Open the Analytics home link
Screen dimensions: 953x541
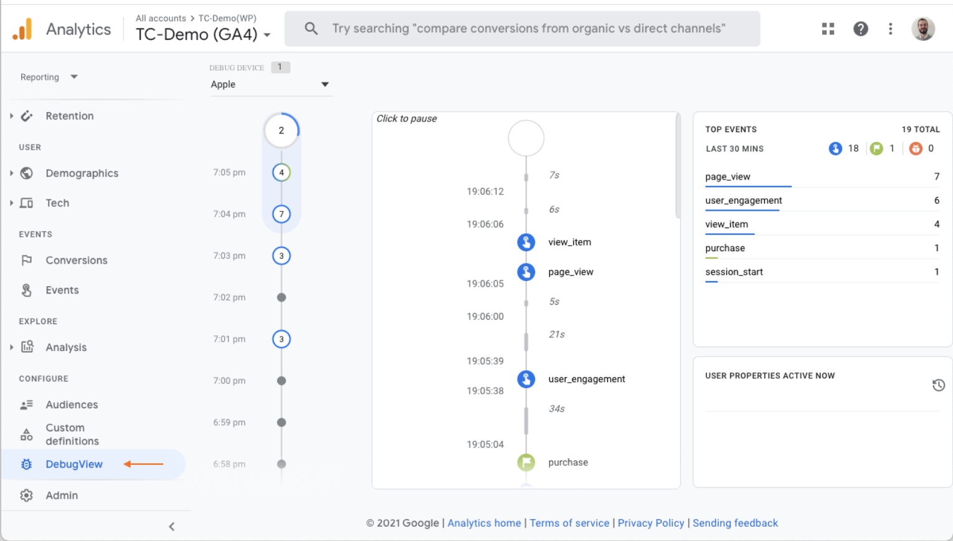click(x=484, y=523)
